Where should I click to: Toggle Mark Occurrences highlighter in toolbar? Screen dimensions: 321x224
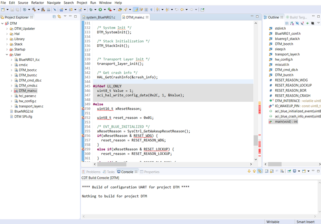(136, 10)
